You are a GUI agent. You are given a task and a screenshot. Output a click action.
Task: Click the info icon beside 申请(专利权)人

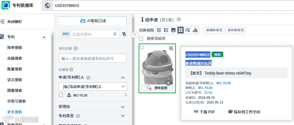[88, 78]
